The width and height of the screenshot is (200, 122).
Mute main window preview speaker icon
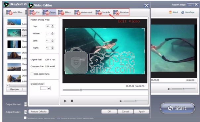(x=169, y=89)
